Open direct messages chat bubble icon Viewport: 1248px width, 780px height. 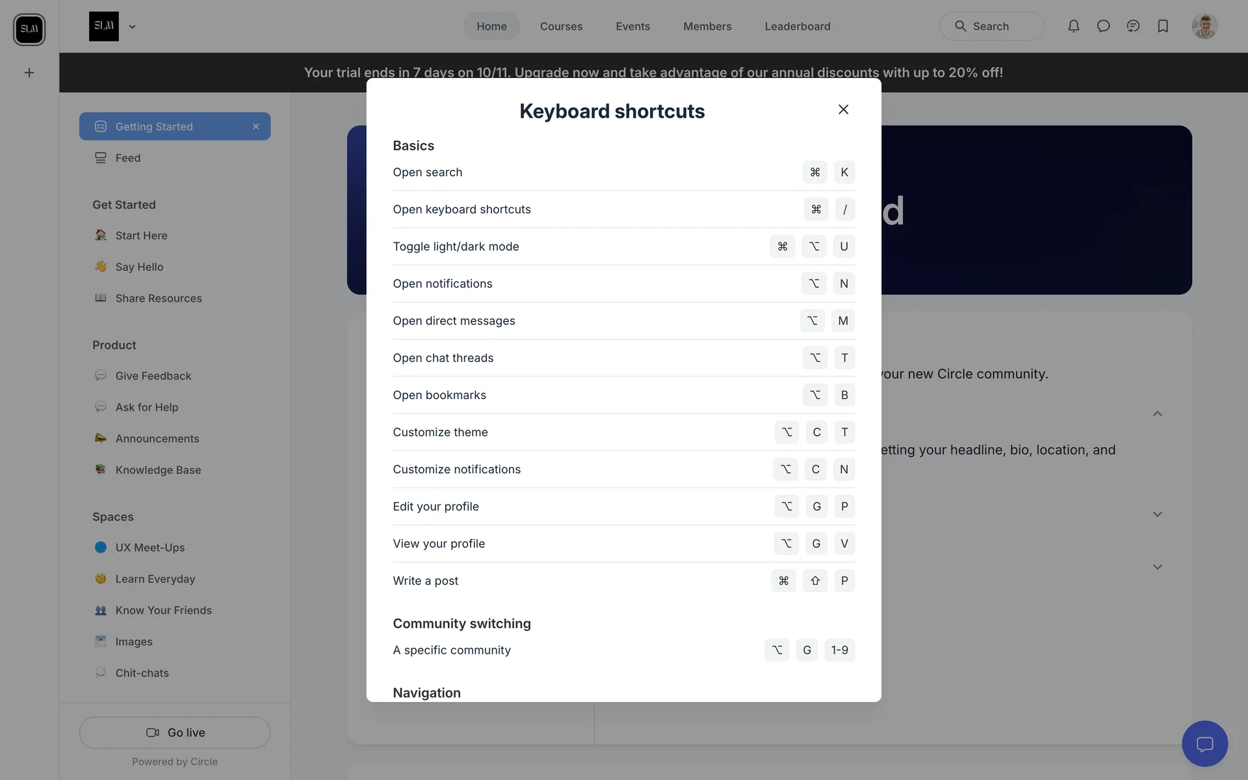coord(1103,26)
